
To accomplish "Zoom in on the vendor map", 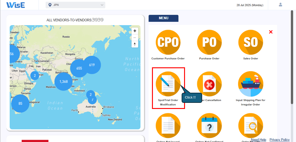I will point(135,31).
